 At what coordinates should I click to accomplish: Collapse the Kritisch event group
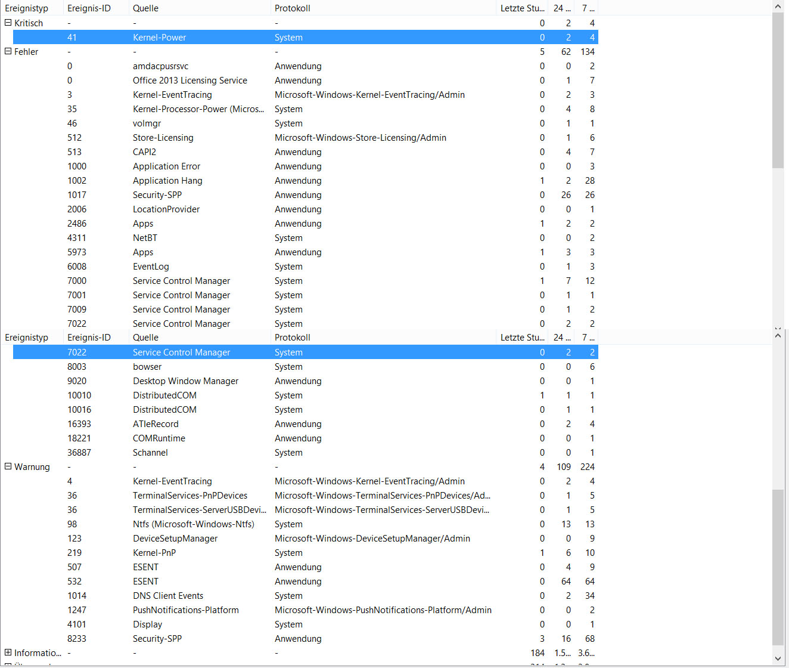tap(8, 23)
